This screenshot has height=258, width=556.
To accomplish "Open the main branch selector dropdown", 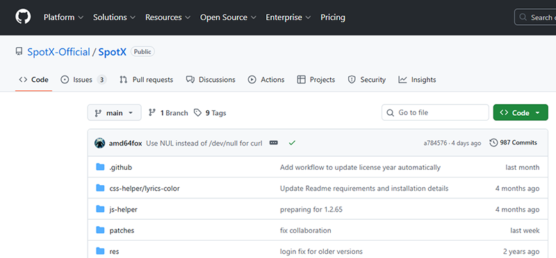I will pyautogui.click(x=114, y=112).
